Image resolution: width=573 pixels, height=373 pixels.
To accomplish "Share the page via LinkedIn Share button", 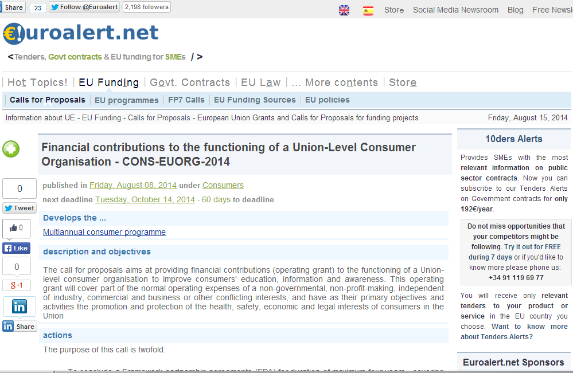I will (x=19, y=326).
